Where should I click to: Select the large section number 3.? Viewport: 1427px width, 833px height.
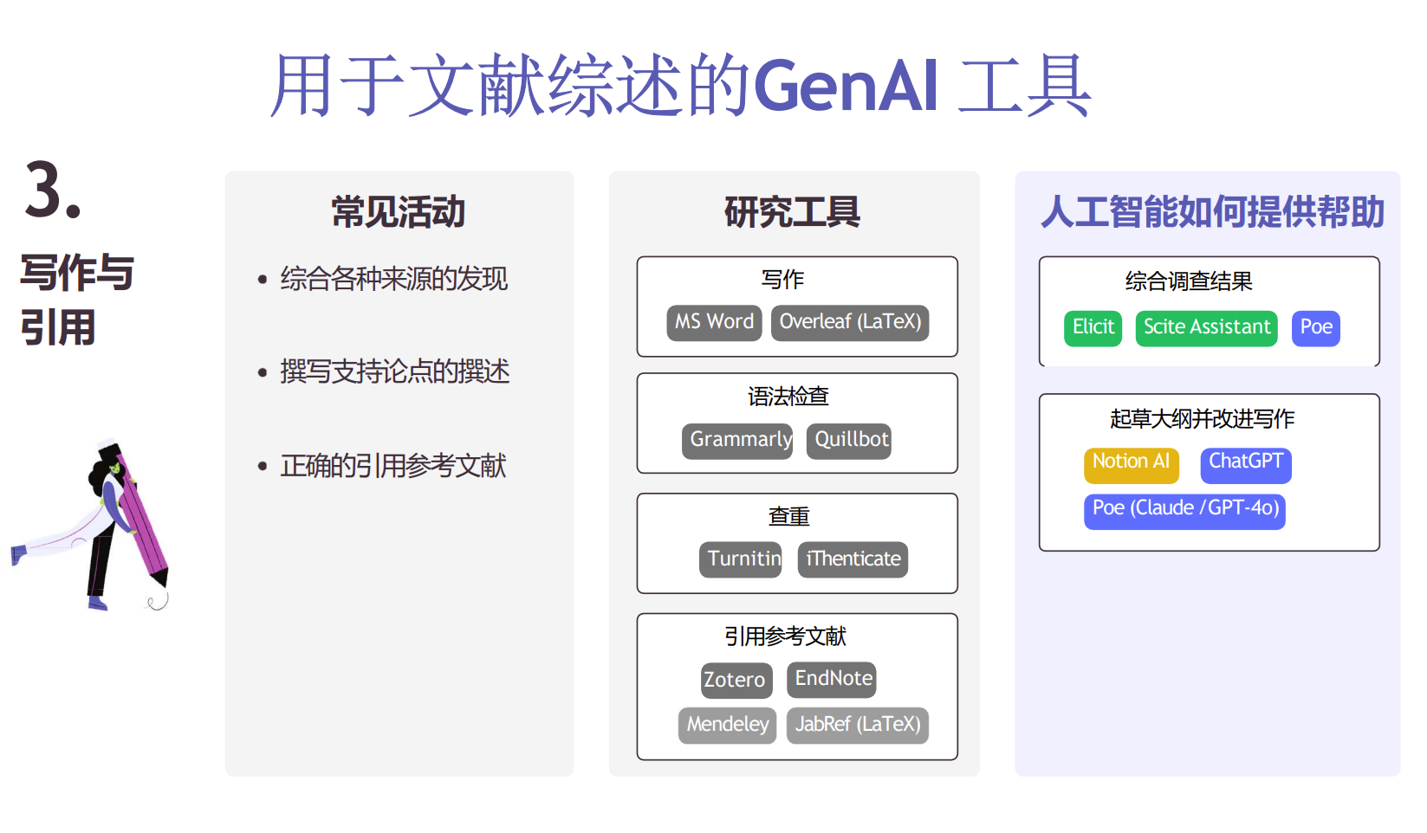click(x=54, y=190)
